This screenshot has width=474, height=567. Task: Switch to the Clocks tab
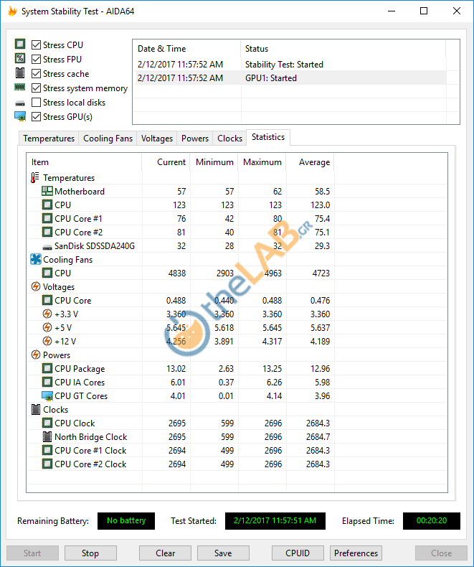point(229,139)
